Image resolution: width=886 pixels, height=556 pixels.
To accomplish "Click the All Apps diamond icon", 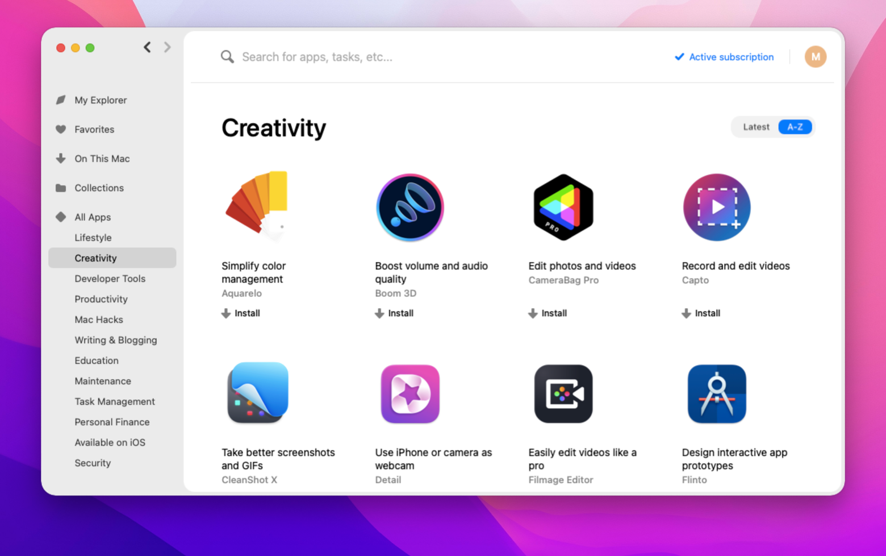I will (x=61, y=217).
